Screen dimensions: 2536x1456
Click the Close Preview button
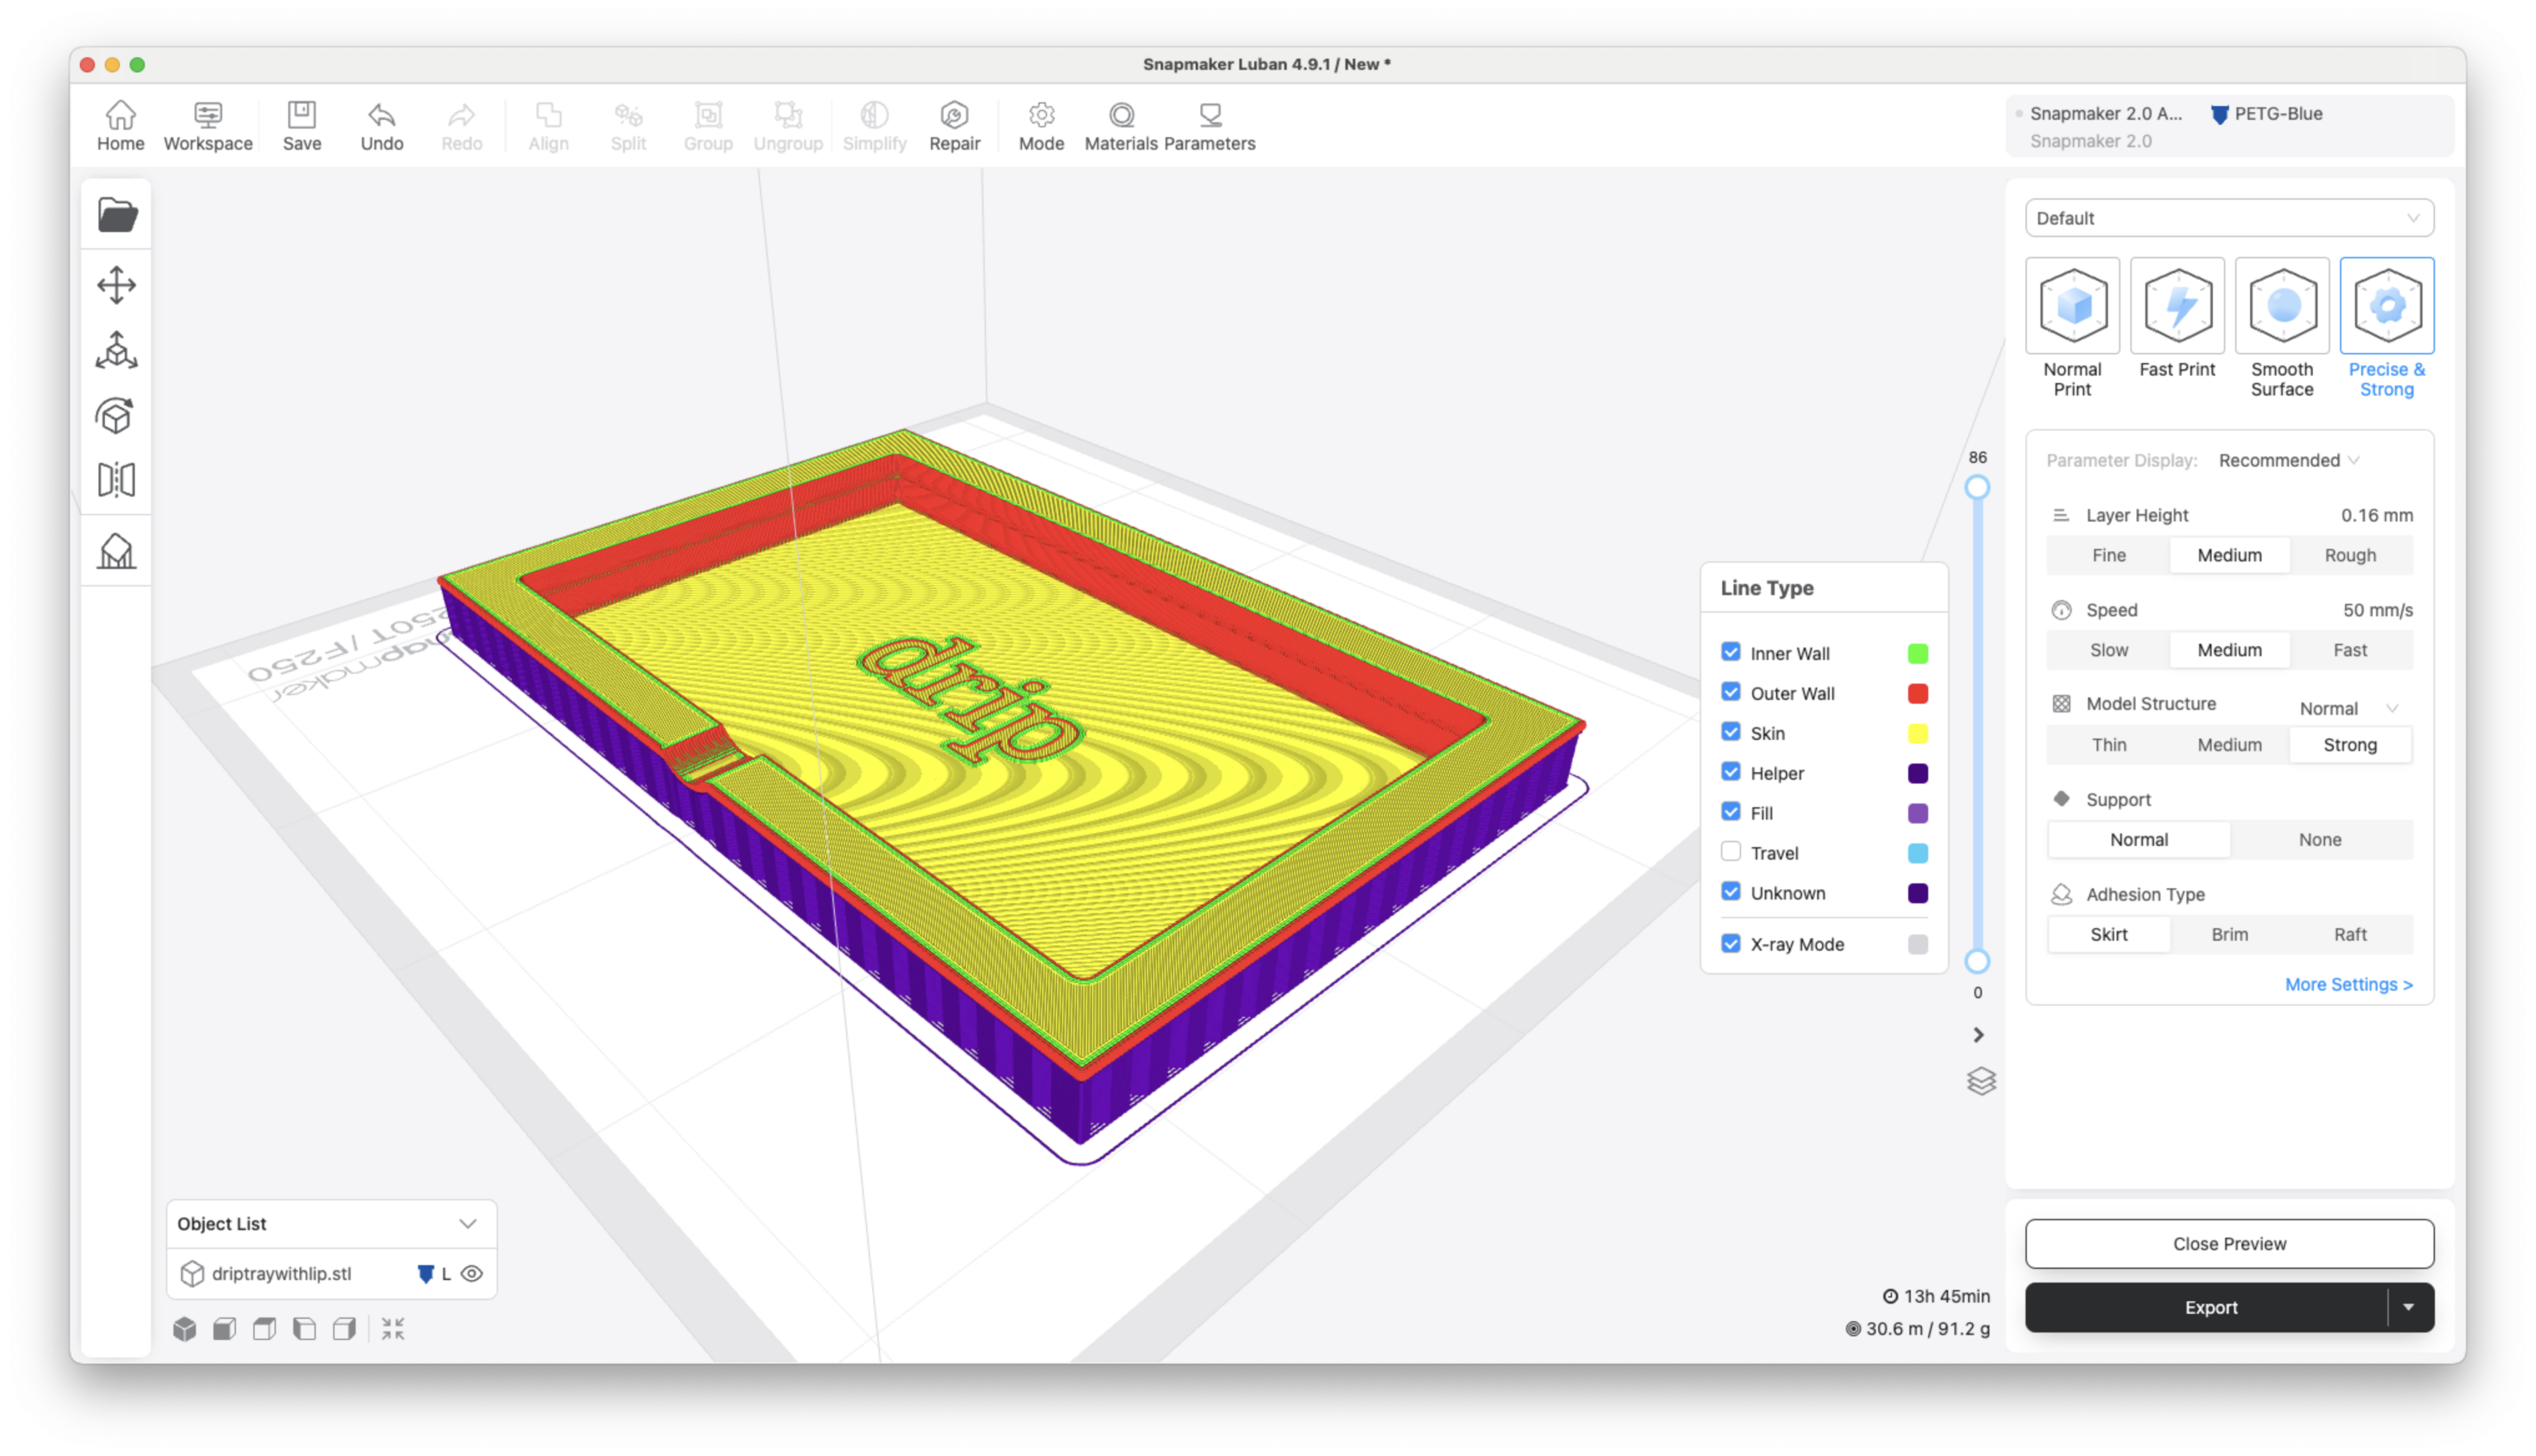[2229, 1243]
